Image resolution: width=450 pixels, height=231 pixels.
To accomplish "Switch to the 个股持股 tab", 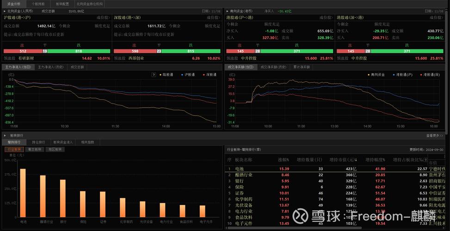I will pos(38,4).
